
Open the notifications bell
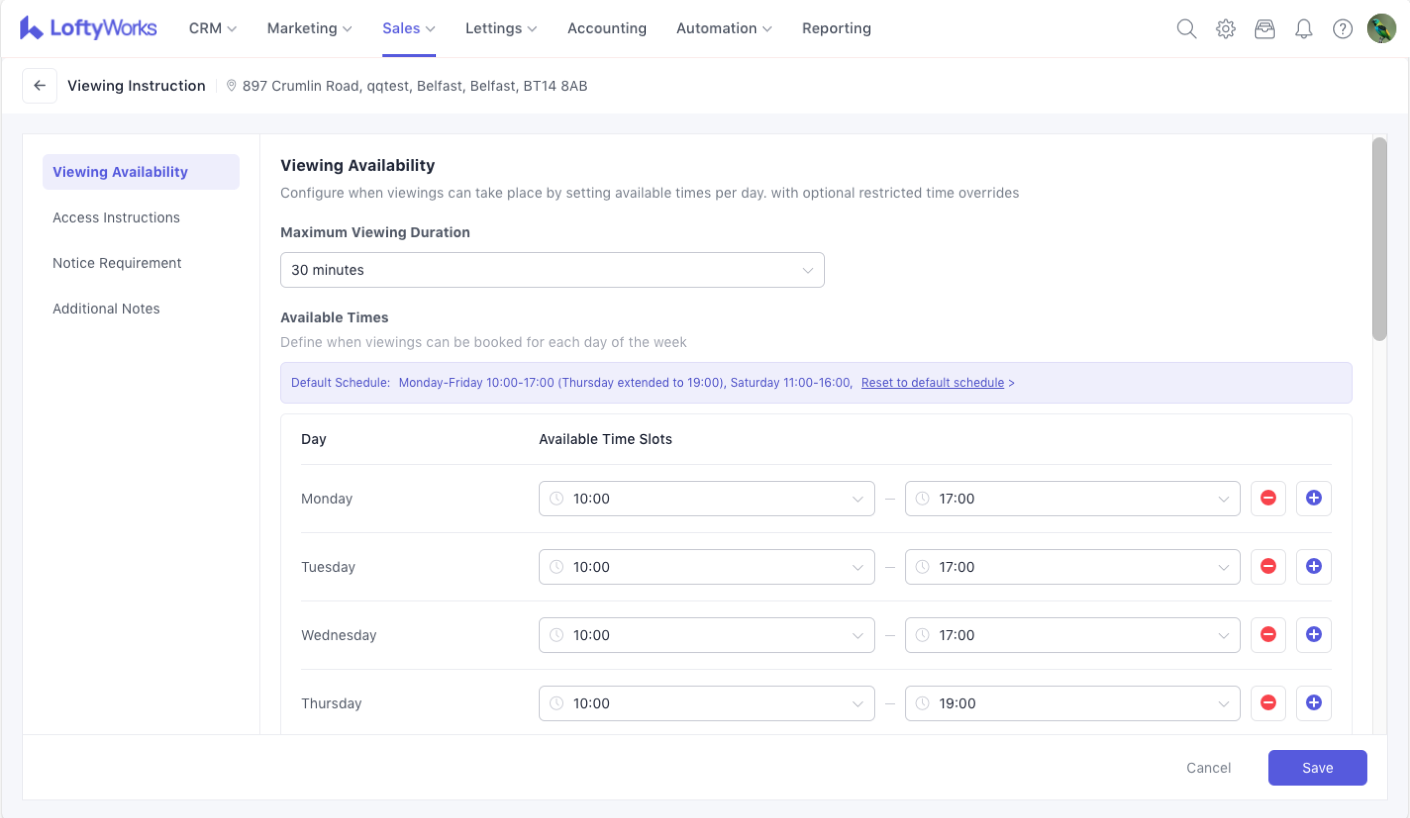point(1303,29)
